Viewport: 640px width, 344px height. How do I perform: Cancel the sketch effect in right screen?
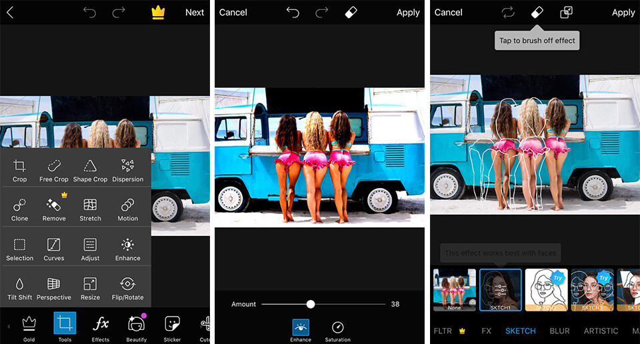pos(448,13)
